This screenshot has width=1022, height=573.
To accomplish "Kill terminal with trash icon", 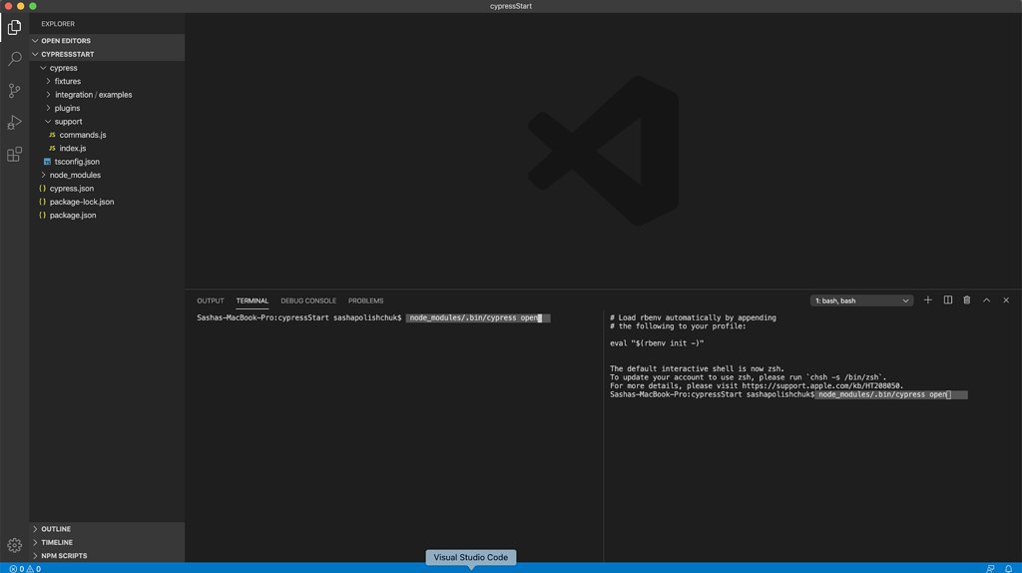I will coord(967,300).
